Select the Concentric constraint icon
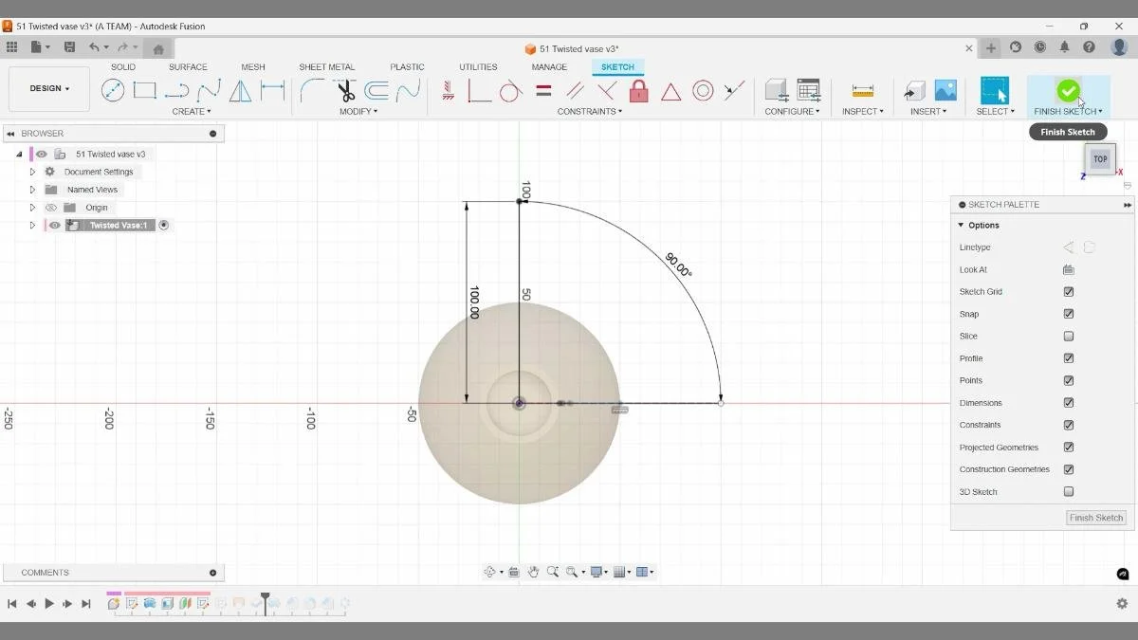 click(703, 89)
